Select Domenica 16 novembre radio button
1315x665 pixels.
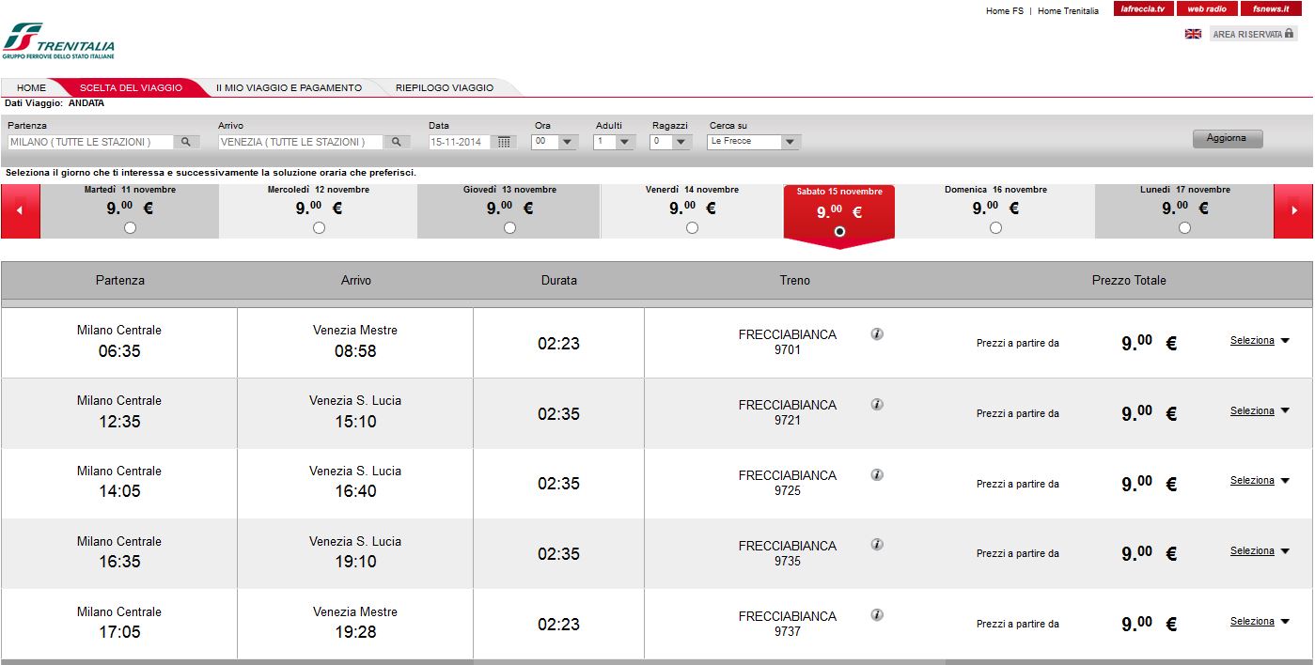(x=995, y=228)
